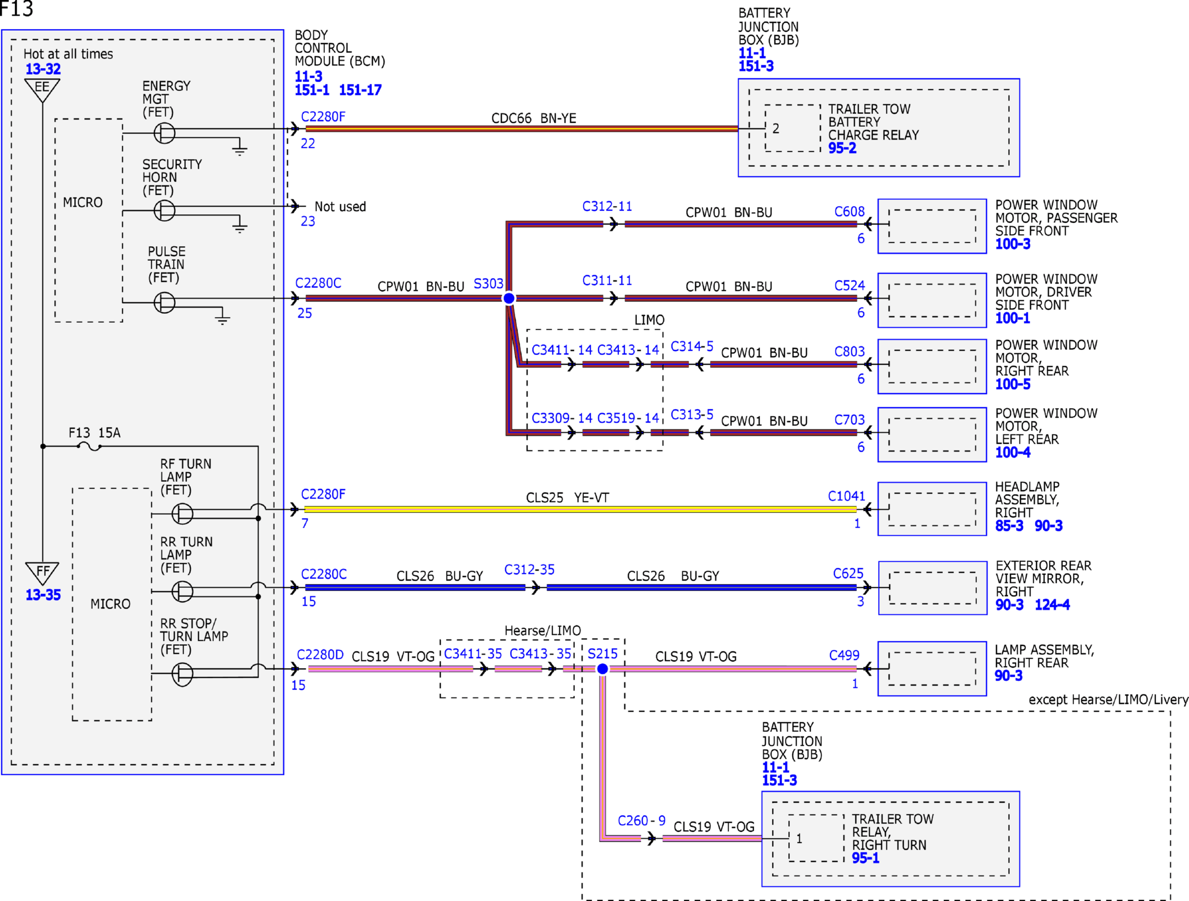Open the 100-3 passenger window motor link
Viewport: 1189px width, 901px height.
point(1013,244)
